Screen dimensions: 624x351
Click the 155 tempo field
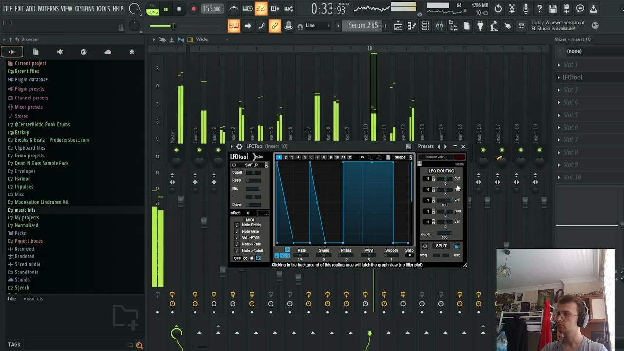click(x=212, y=9)
